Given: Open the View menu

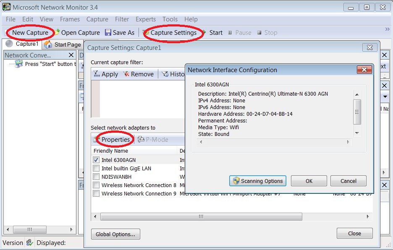Looking at the screenshot, I should (46, 19).
